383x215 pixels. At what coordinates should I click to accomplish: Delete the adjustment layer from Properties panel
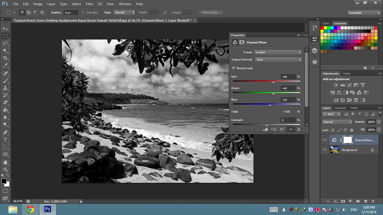(299, 129)
